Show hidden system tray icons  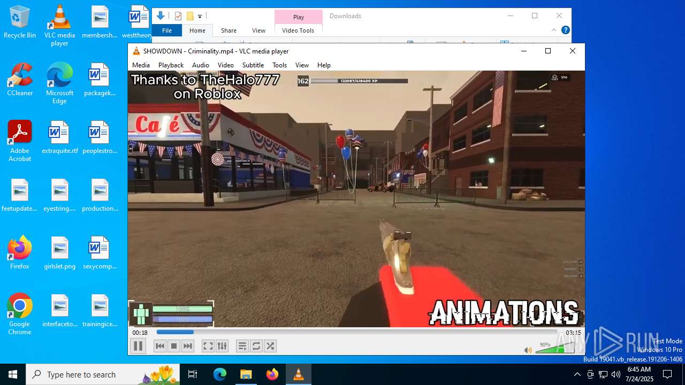[x=577, y=374]
